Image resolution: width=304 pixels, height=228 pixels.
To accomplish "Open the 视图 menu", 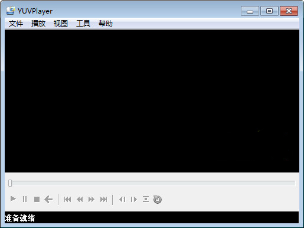I will coord(61,24).
